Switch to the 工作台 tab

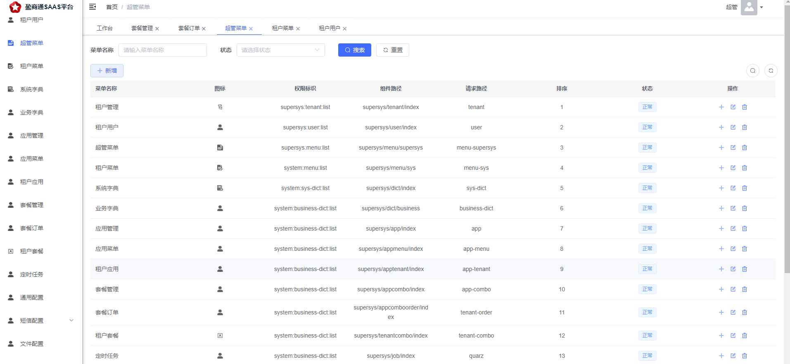pyautogui.click(x=104, y=28)
